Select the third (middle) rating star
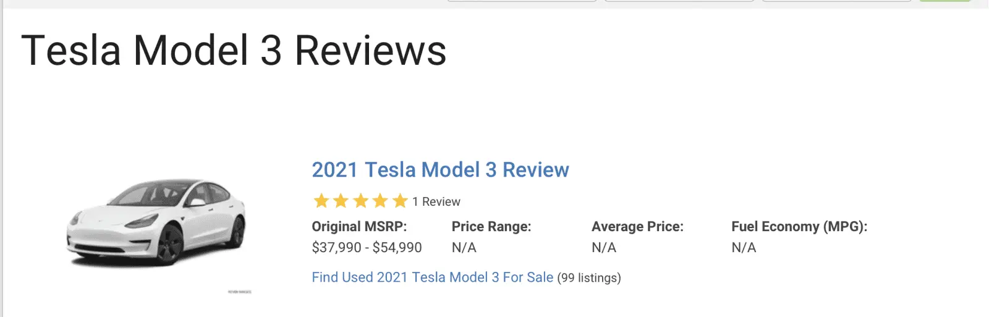989x317 pixels. coord(360,201)
